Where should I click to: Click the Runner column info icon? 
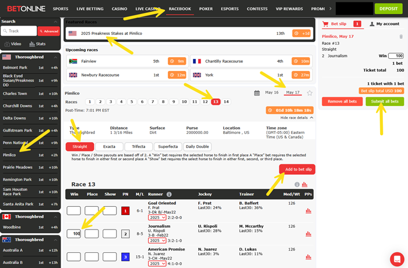(169, 195)
